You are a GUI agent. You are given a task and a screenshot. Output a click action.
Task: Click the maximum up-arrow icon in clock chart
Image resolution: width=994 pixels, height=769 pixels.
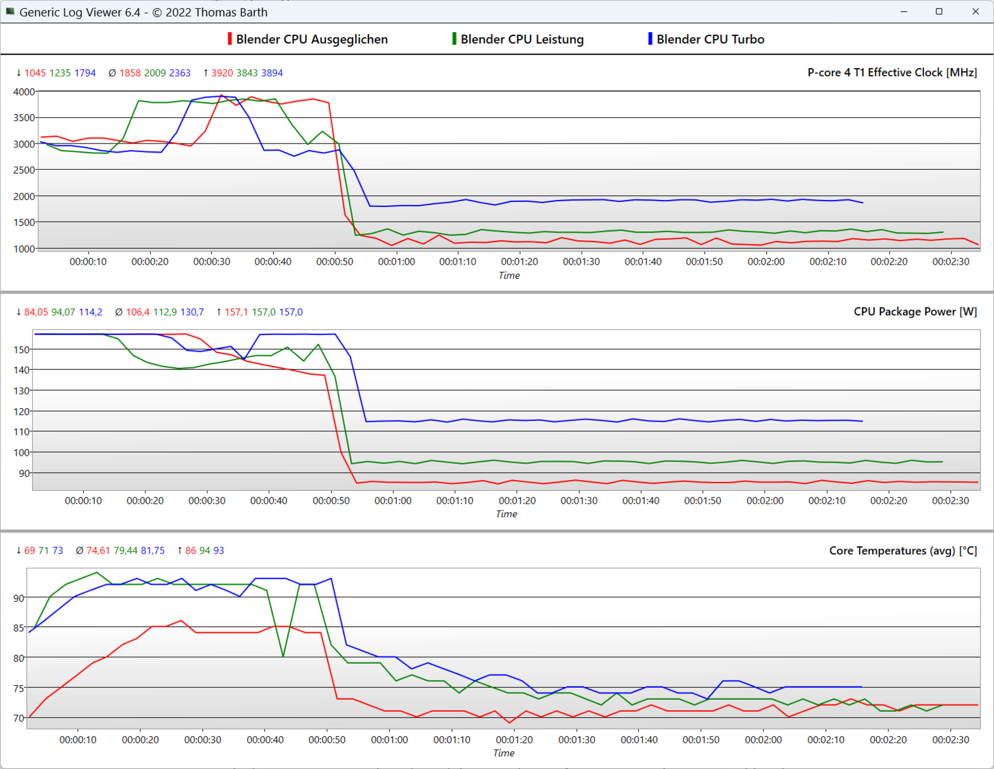tap(205, 73)
